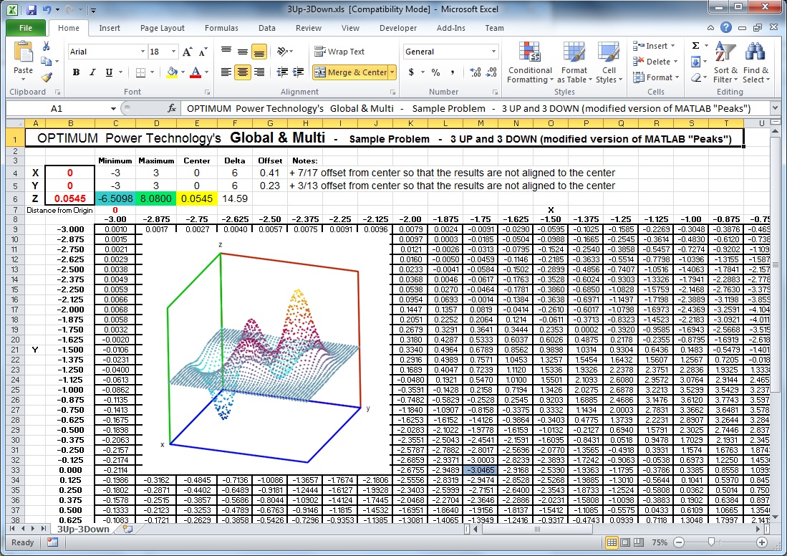This screenshot has width=787, height=556.
Task: Switch to the Formulas tab
Action: [x=221, y=28]
